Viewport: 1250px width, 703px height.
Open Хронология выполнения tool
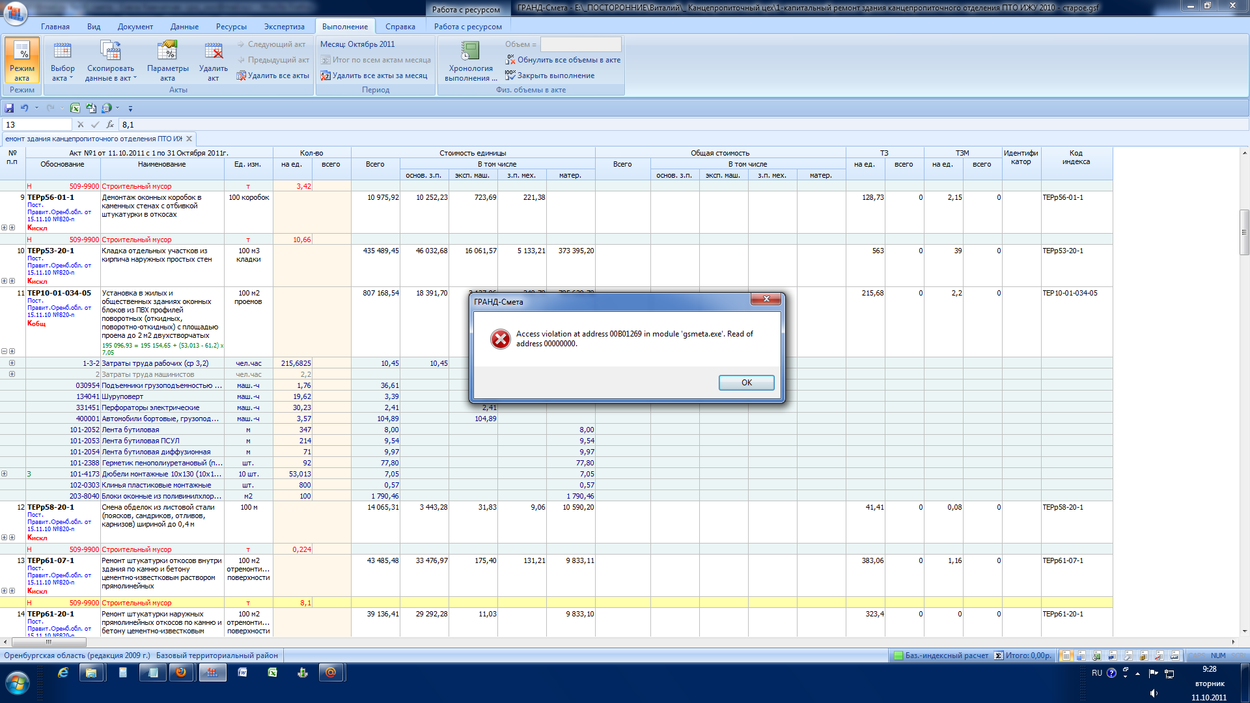(470, 60)
